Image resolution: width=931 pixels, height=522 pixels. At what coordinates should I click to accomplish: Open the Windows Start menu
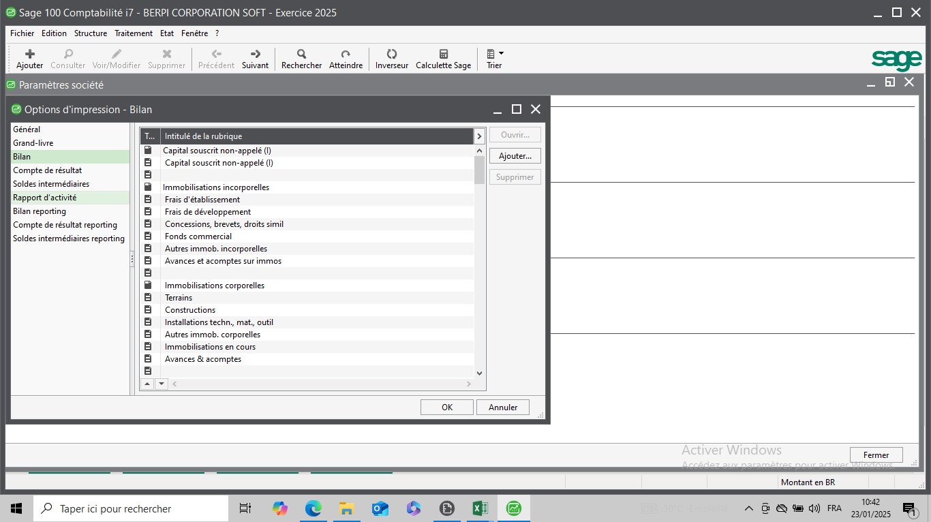click(x=16, y=508)
